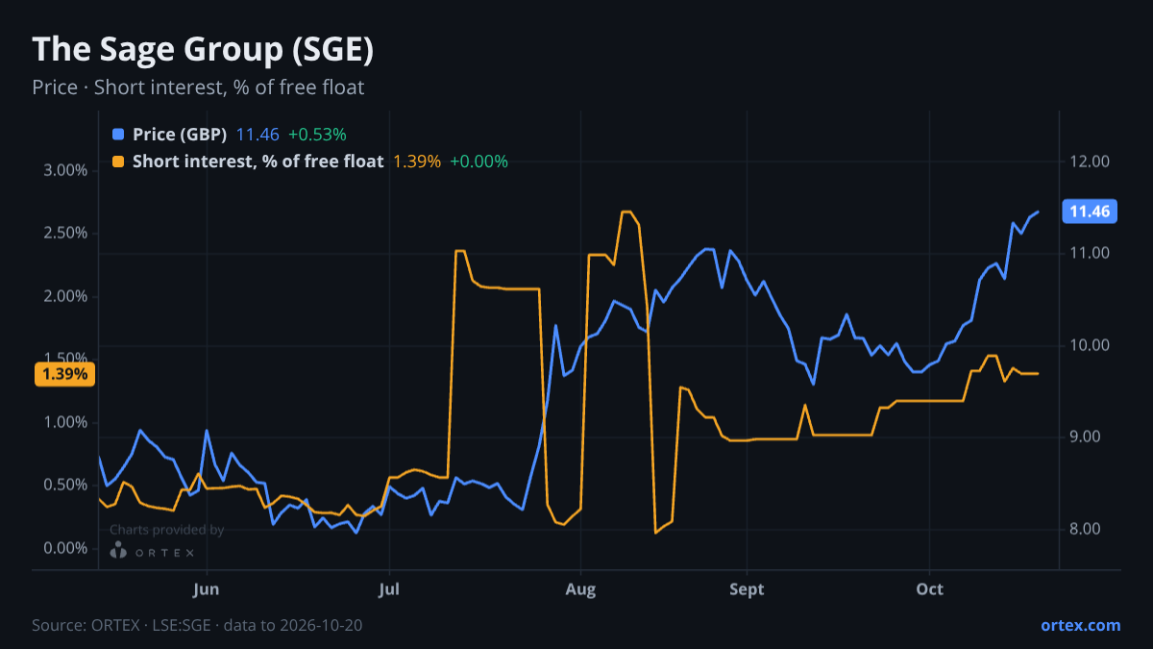Select 'Short interest, % of free float' legend label

click(x=258, y=162)
